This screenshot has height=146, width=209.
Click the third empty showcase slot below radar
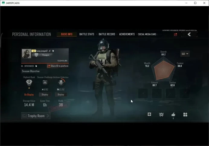(171, 93)
